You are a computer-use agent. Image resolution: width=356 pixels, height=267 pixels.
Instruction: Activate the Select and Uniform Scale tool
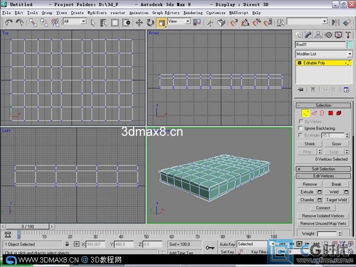click(x=161, y=23)
